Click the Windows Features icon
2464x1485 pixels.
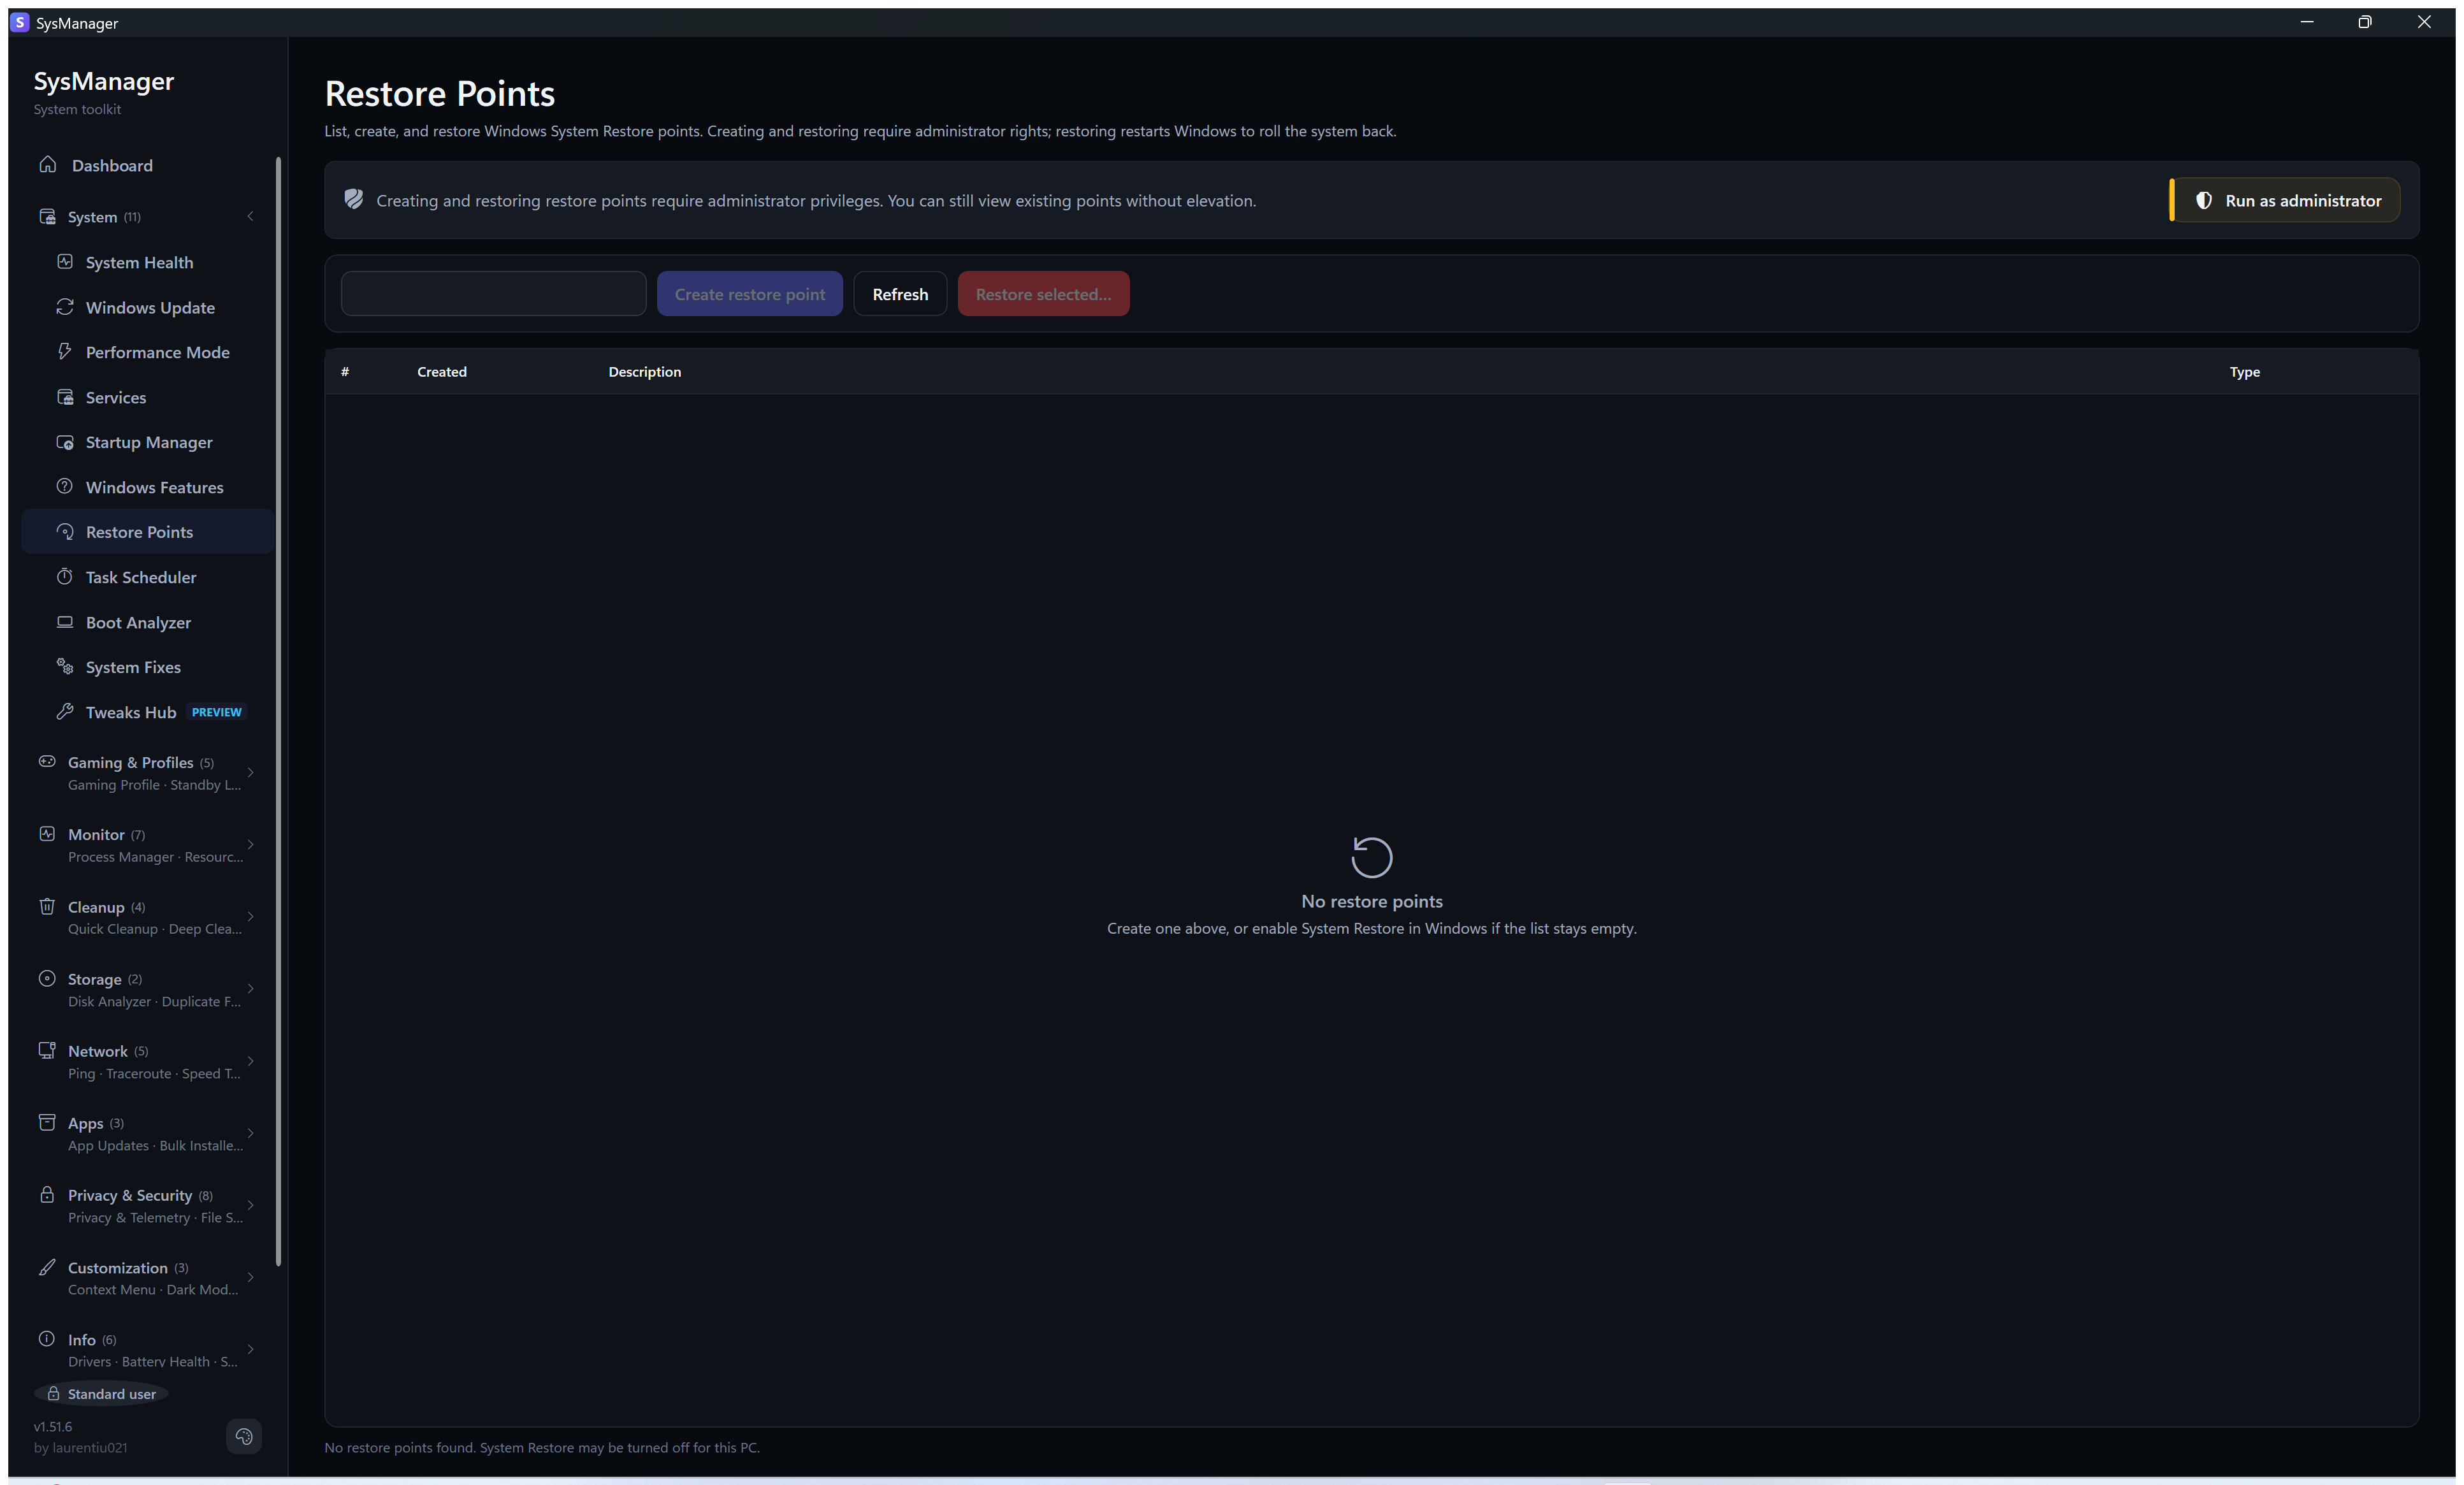[65, 487]
